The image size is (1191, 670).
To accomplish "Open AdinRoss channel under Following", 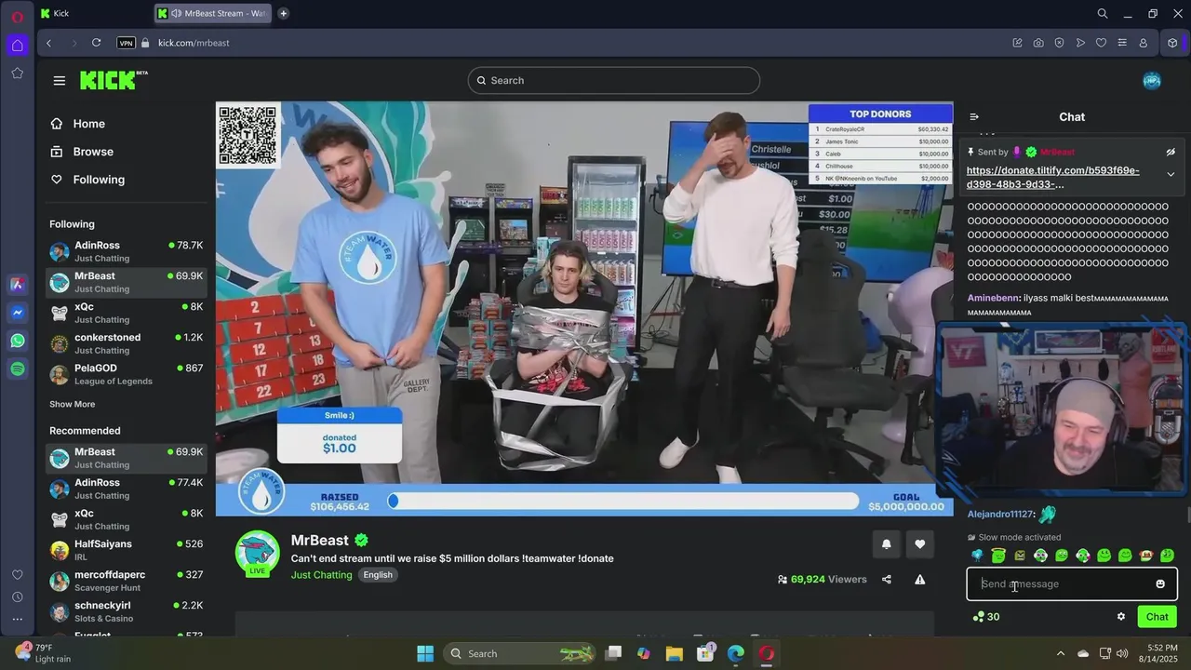I will point(127,251).
